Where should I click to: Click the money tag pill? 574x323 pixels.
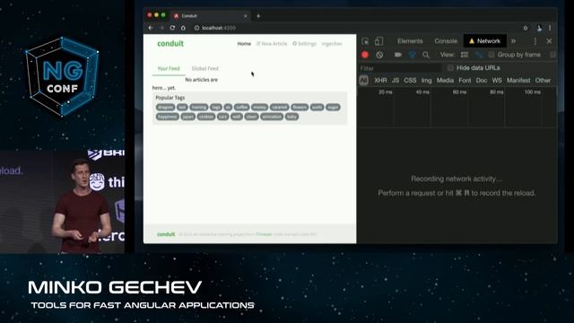click(259, 107)
